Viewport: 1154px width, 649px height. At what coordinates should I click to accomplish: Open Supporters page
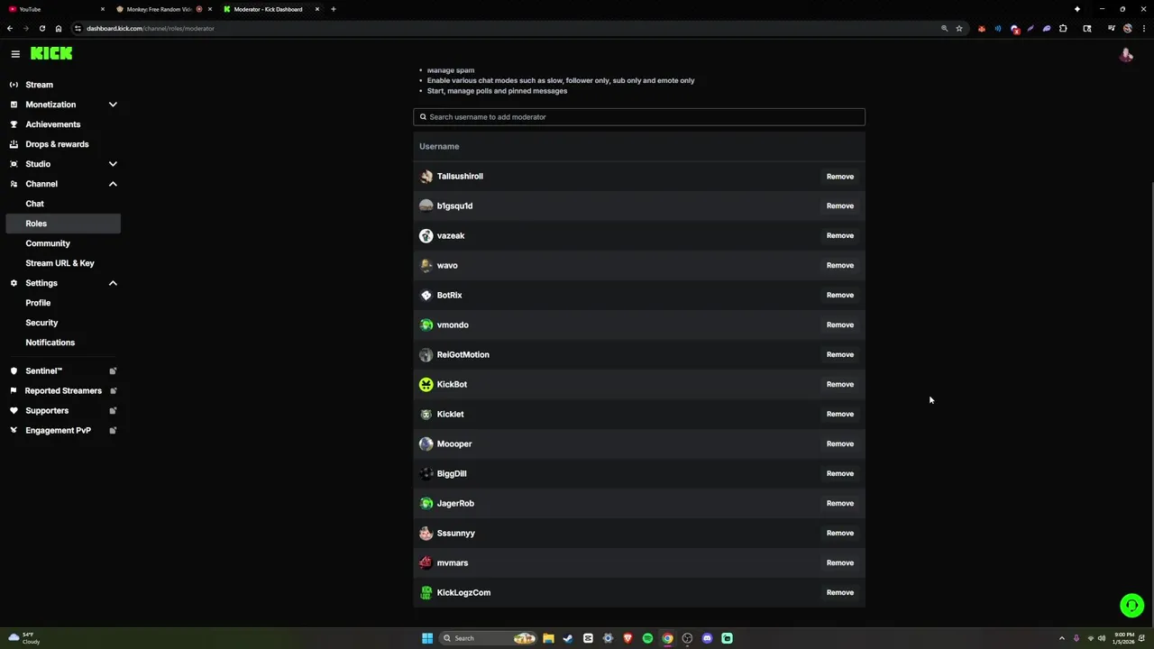(47, 411)
